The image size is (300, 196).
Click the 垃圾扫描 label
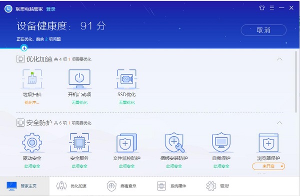coord(32,94)
